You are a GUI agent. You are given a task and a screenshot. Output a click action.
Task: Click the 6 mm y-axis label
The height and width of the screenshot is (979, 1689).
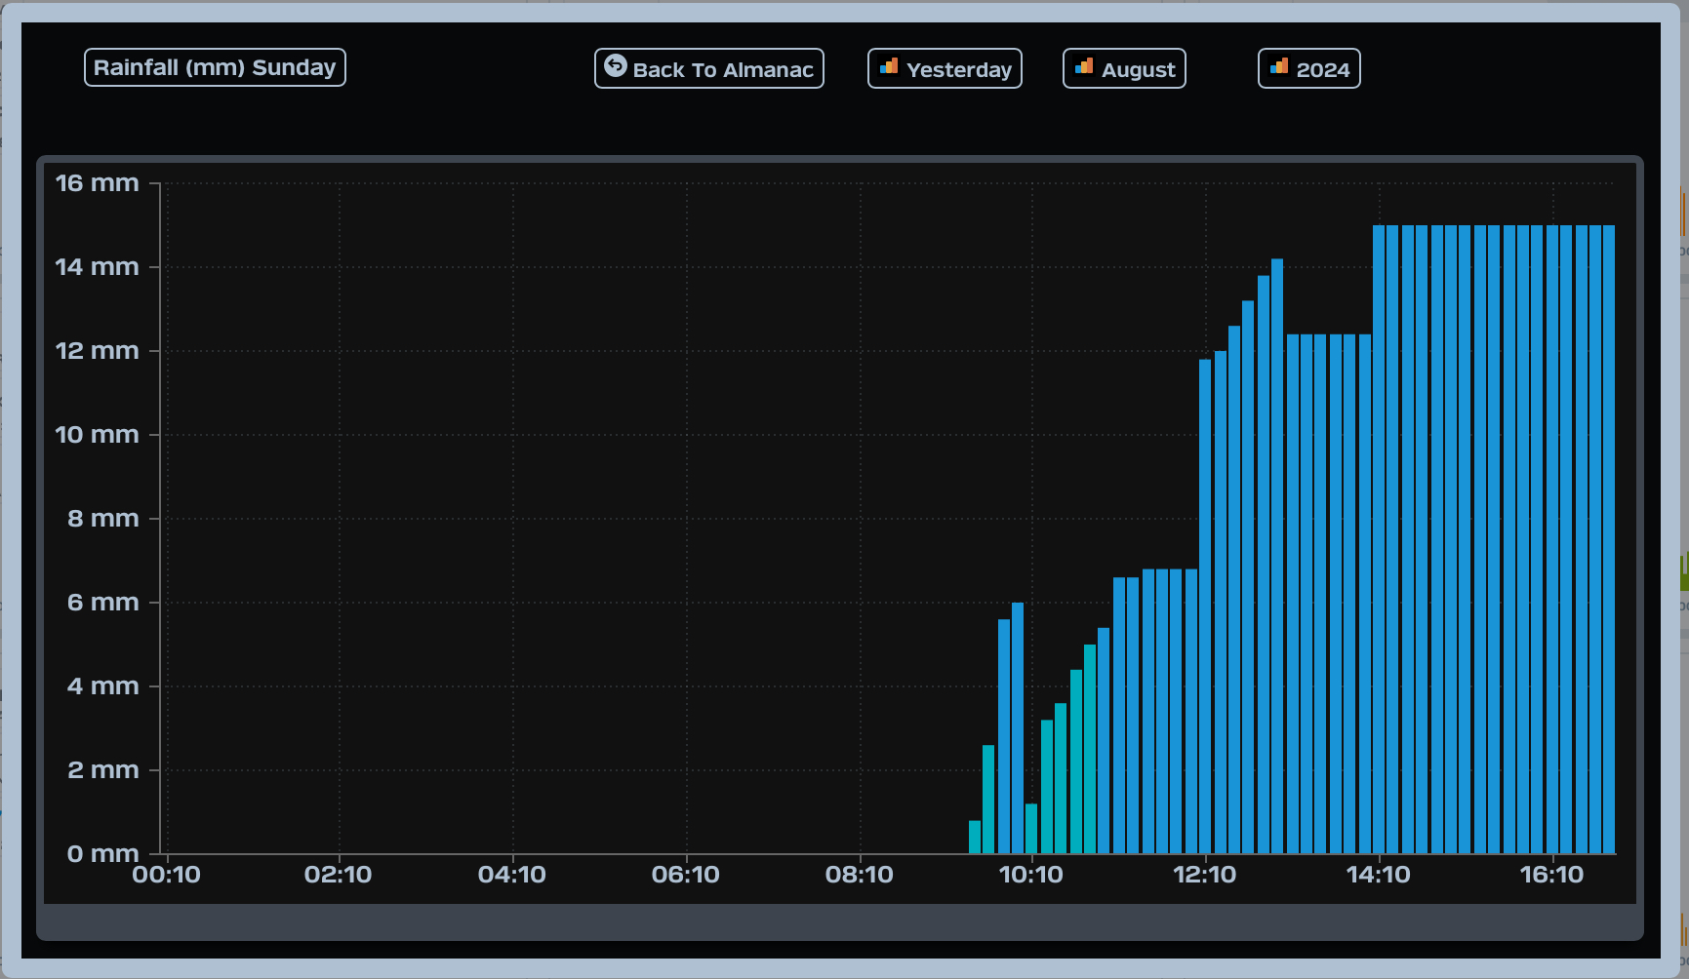click(x=102, y=603)
